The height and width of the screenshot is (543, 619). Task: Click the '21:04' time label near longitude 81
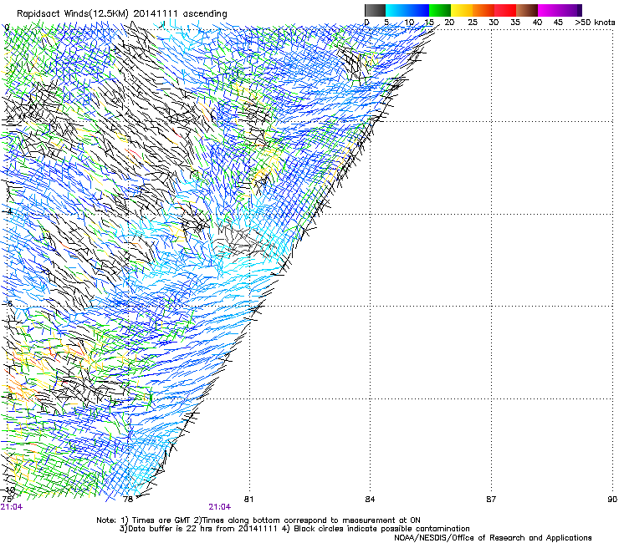(220, 507)
